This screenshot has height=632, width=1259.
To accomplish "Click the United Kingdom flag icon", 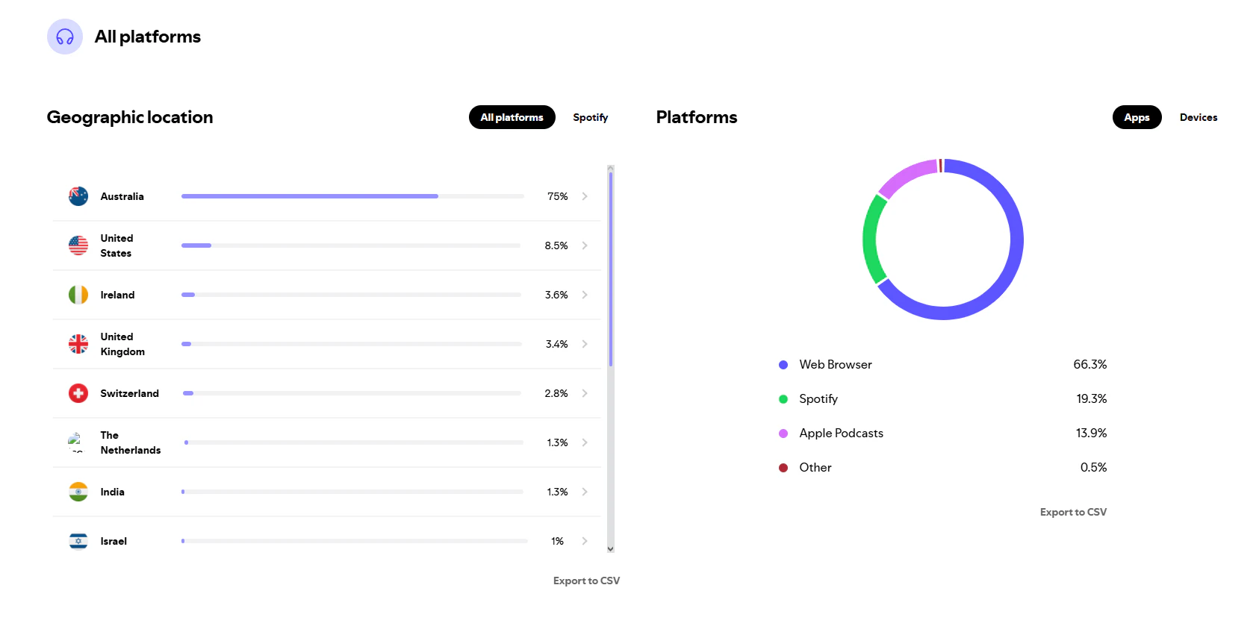I will pyautogui.click(x=78, y=344).
